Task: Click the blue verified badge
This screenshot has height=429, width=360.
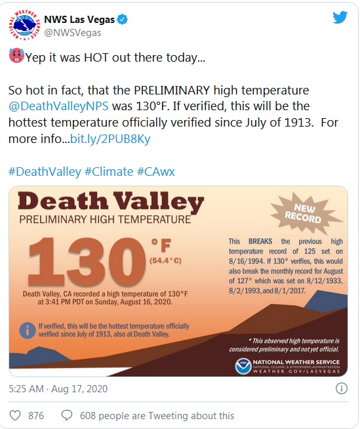Action: tap(122, 20)
